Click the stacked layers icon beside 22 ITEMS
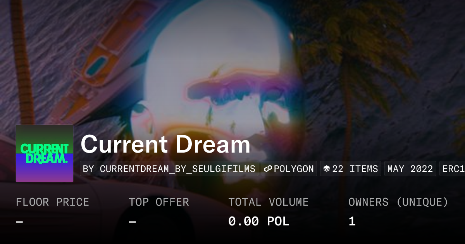465x244 pixels. 327,169
